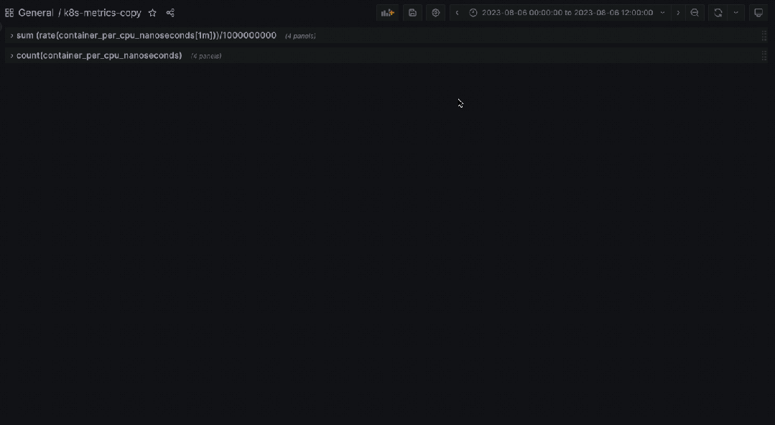
Task: Open refresh interval dropdown
Action: 736,13
